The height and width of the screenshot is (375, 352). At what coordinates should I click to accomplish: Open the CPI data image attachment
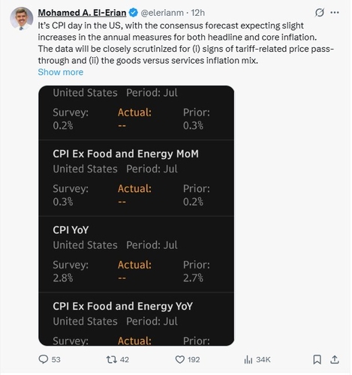(137, 216)
